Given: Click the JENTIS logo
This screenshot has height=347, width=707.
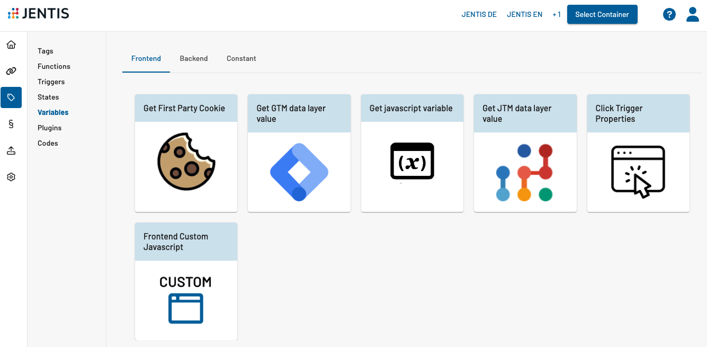Looking at the screenshot, I should 39,14.
